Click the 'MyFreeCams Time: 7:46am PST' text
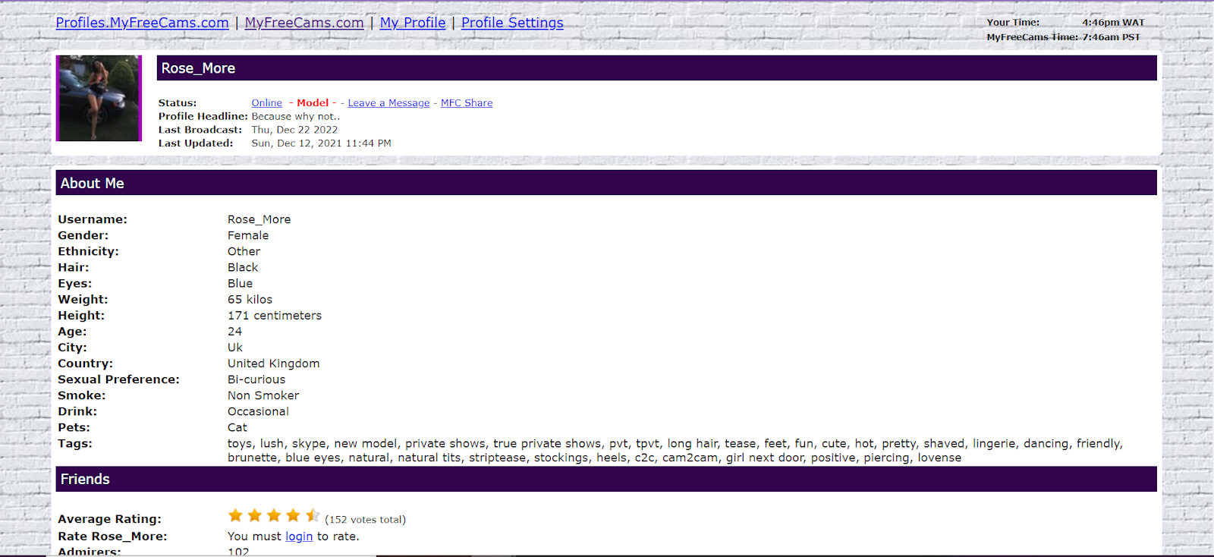 [x=1064, y=37]
